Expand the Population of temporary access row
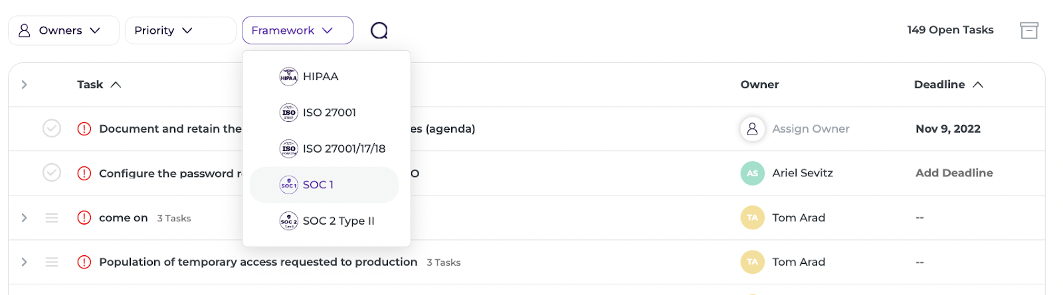1063x295 pixels. pyautogui.click(x=25, y=262)
